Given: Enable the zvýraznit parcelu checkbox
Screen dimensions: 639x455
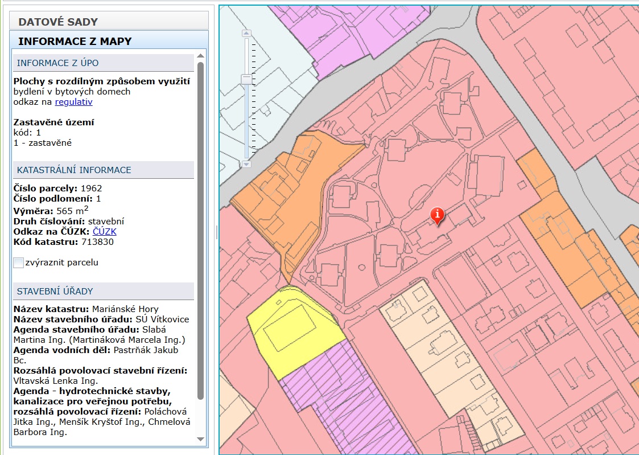Looking at the screenshot, I should tap(18, 263).
